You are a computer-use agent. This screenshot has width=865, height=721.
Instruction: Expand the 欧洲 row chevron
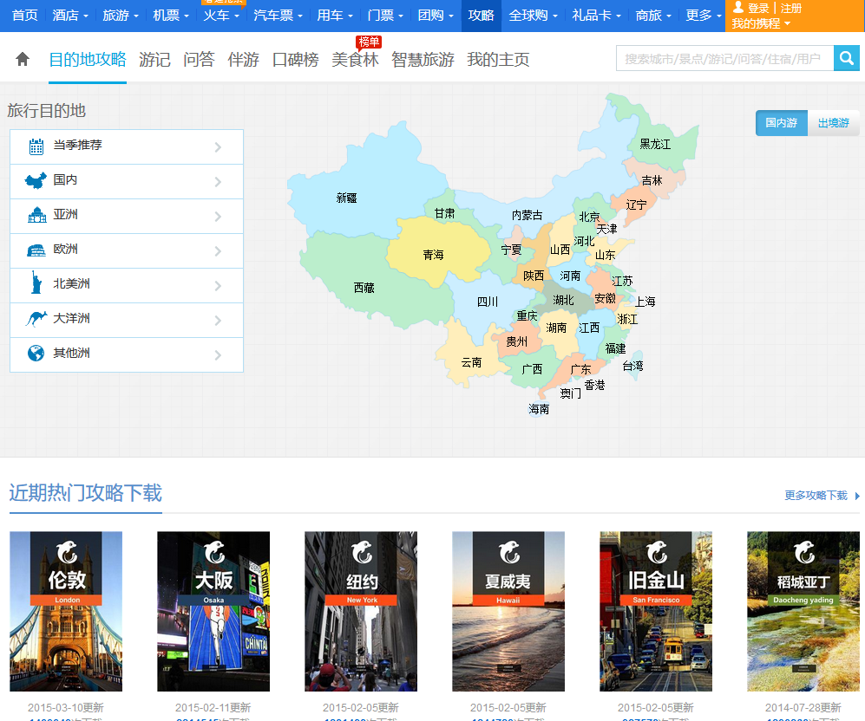click(x=218, y=251)
